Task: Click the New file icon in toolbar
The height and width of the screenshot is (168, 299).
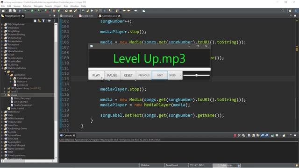Action: click(3, 11)
